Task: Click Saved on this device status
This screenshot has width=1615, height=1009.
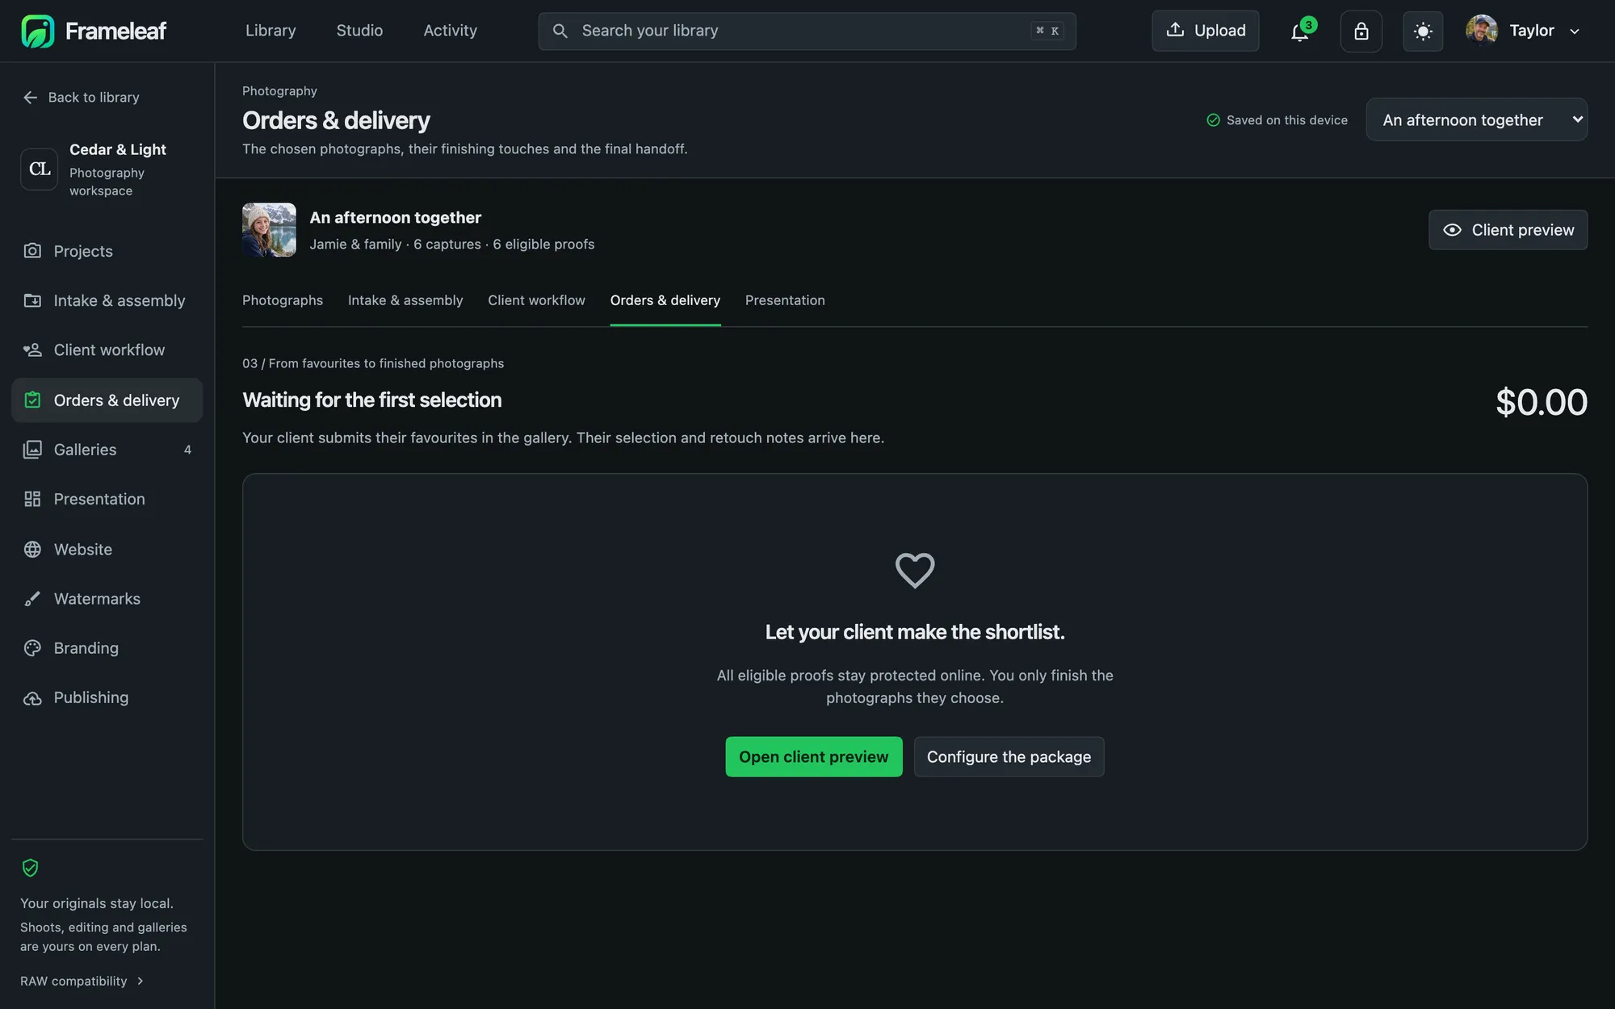Action: 1277,119
